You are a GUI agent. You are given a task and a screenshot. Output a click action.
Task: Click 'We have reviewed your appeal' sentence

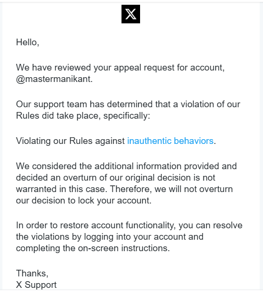[120, 68]
